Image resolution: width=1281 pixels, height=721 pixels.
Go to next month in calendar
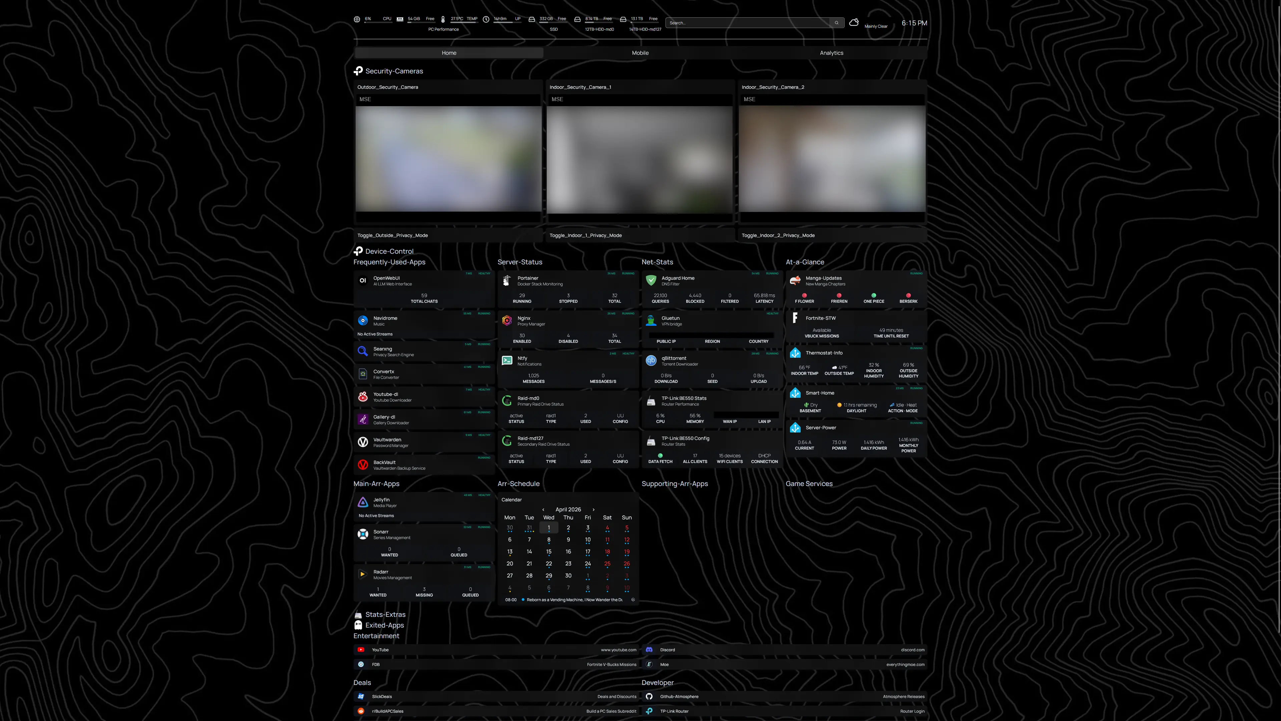[x=593, y=509]
